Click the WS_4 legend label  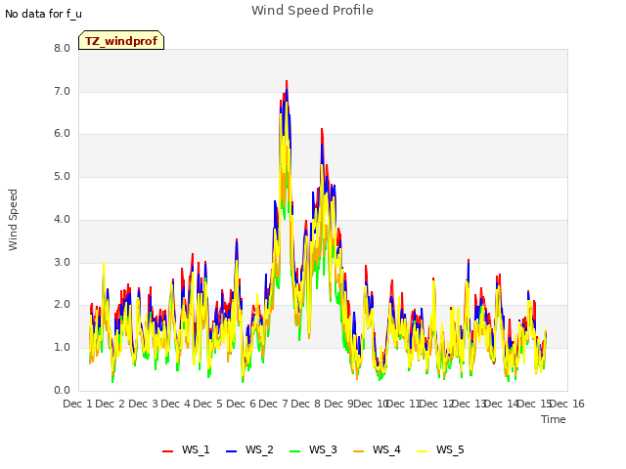tap(386, 449)
